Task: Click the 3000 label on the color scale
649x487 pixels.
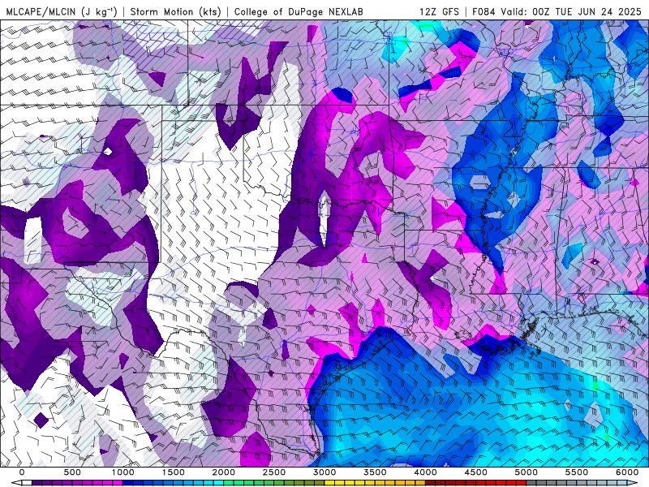Action: pos(324,472)
